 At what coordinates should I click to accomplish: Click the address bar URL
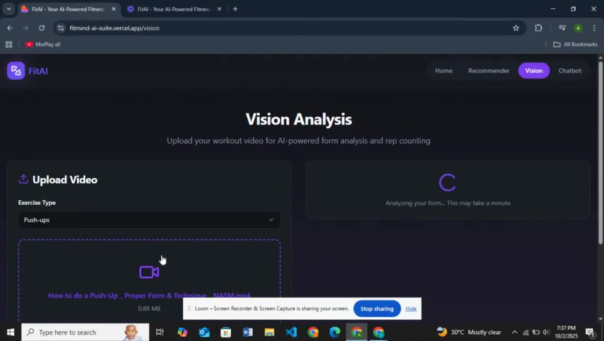coord(114,28)
